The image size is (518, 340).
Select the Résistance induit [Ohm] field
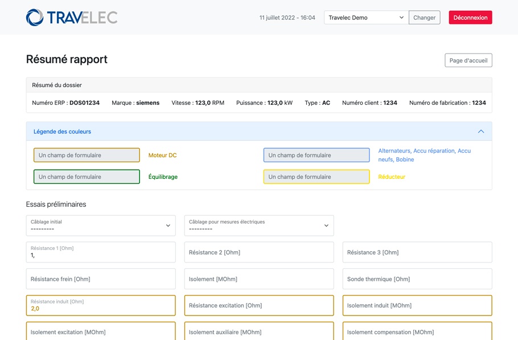pyautogui.click(x=101, y=305)
